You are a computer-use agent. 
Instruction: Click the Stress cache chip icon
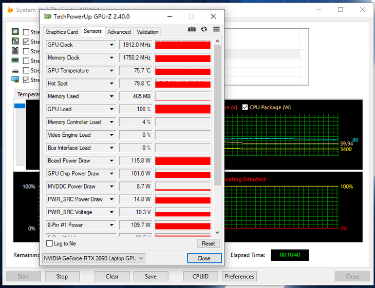coord(15,51)
